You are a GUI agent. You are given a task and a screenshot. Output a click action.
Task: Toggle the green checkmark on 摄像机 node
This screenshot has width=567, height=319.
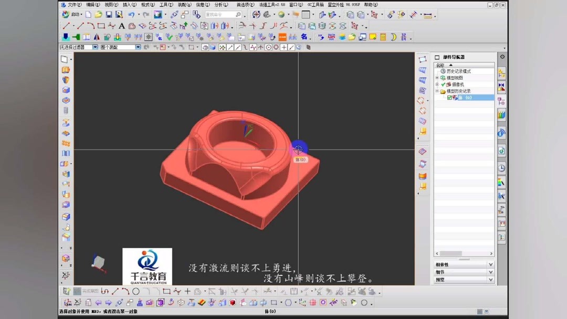tap(443, 84)
